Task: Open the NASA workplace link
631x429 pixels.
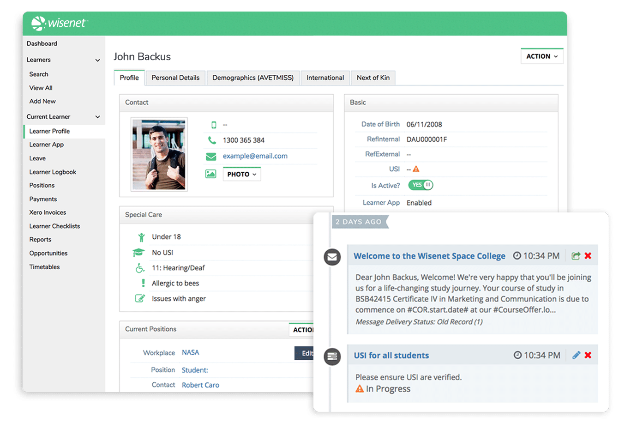Action: [x=190, y=352]
